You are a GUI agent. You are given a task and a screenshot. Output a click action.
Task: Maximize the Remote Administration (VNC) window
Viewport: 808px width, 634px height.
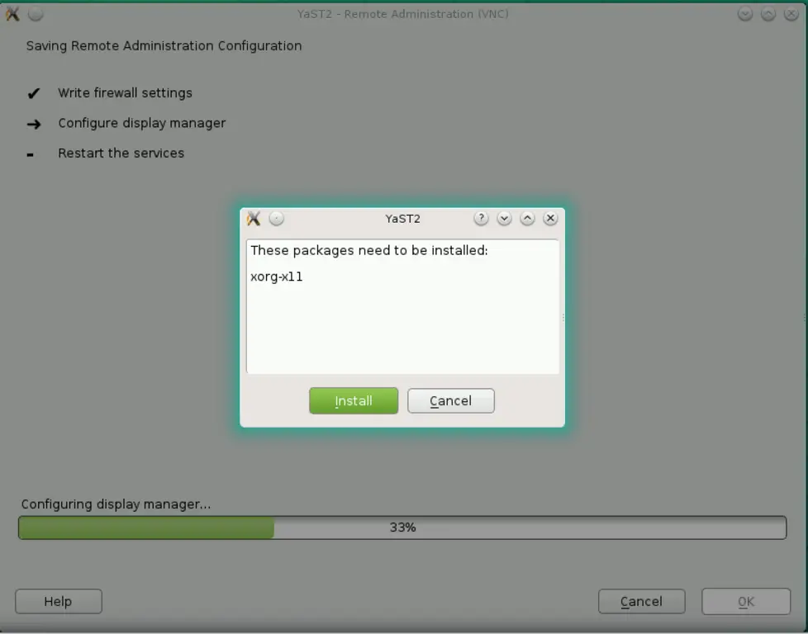768,14
